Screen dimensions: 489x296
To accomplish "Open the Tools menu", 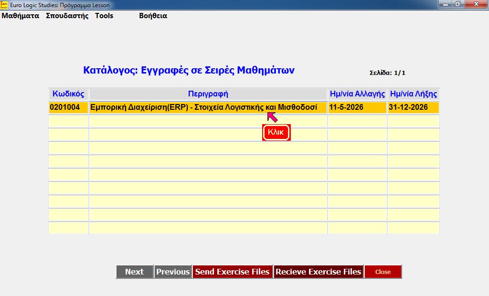I will (104, 16).
